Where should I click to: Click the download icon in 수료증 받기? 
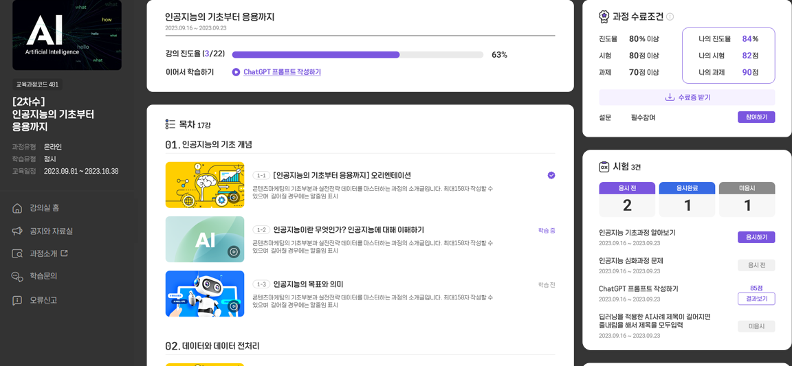[x=670, y=98]
